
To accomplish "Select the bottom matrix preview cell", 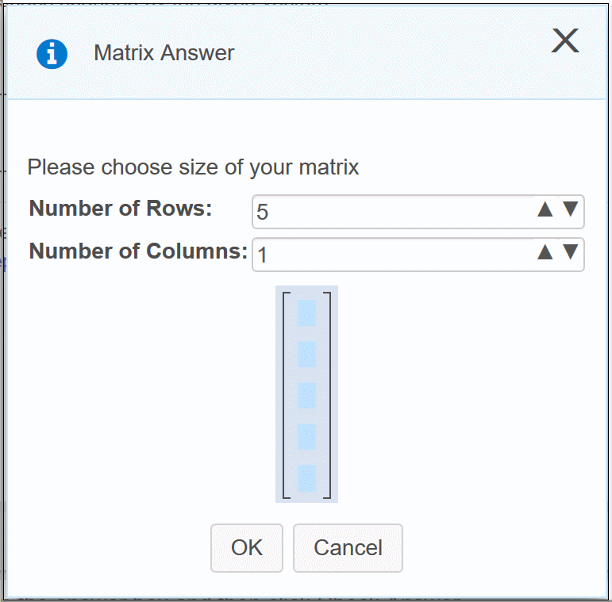I will click(x=306, y=478).
